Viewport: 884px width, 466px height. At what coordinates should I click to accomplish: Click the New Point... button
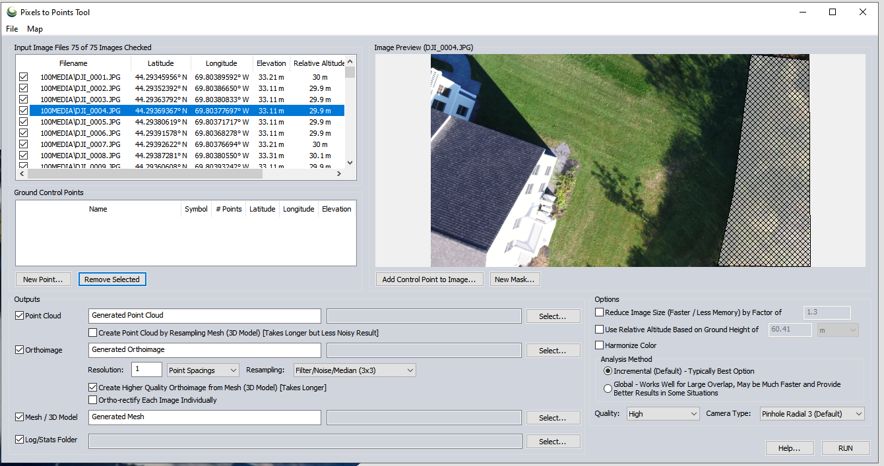[x=43, y=279]
